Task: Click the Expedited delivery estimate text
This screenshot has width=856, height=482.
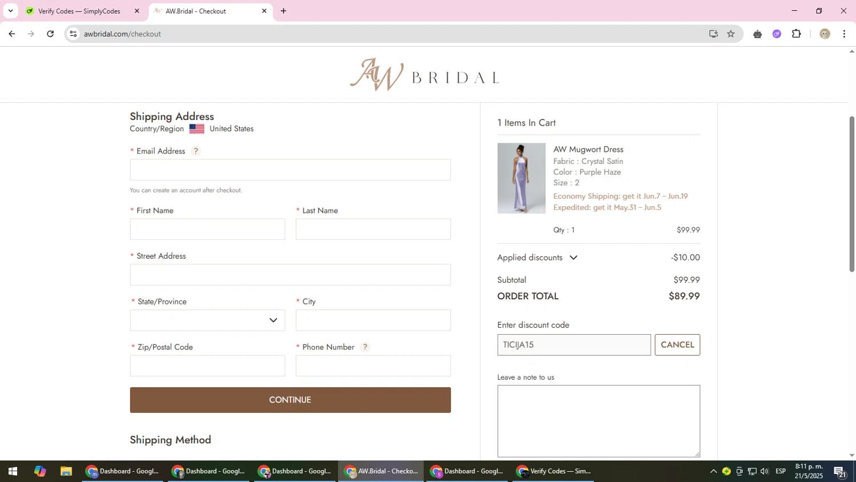Action: 607,207
